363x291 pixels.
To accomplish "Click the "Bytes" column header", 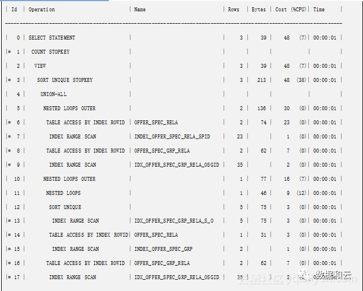I will [259, 10].
